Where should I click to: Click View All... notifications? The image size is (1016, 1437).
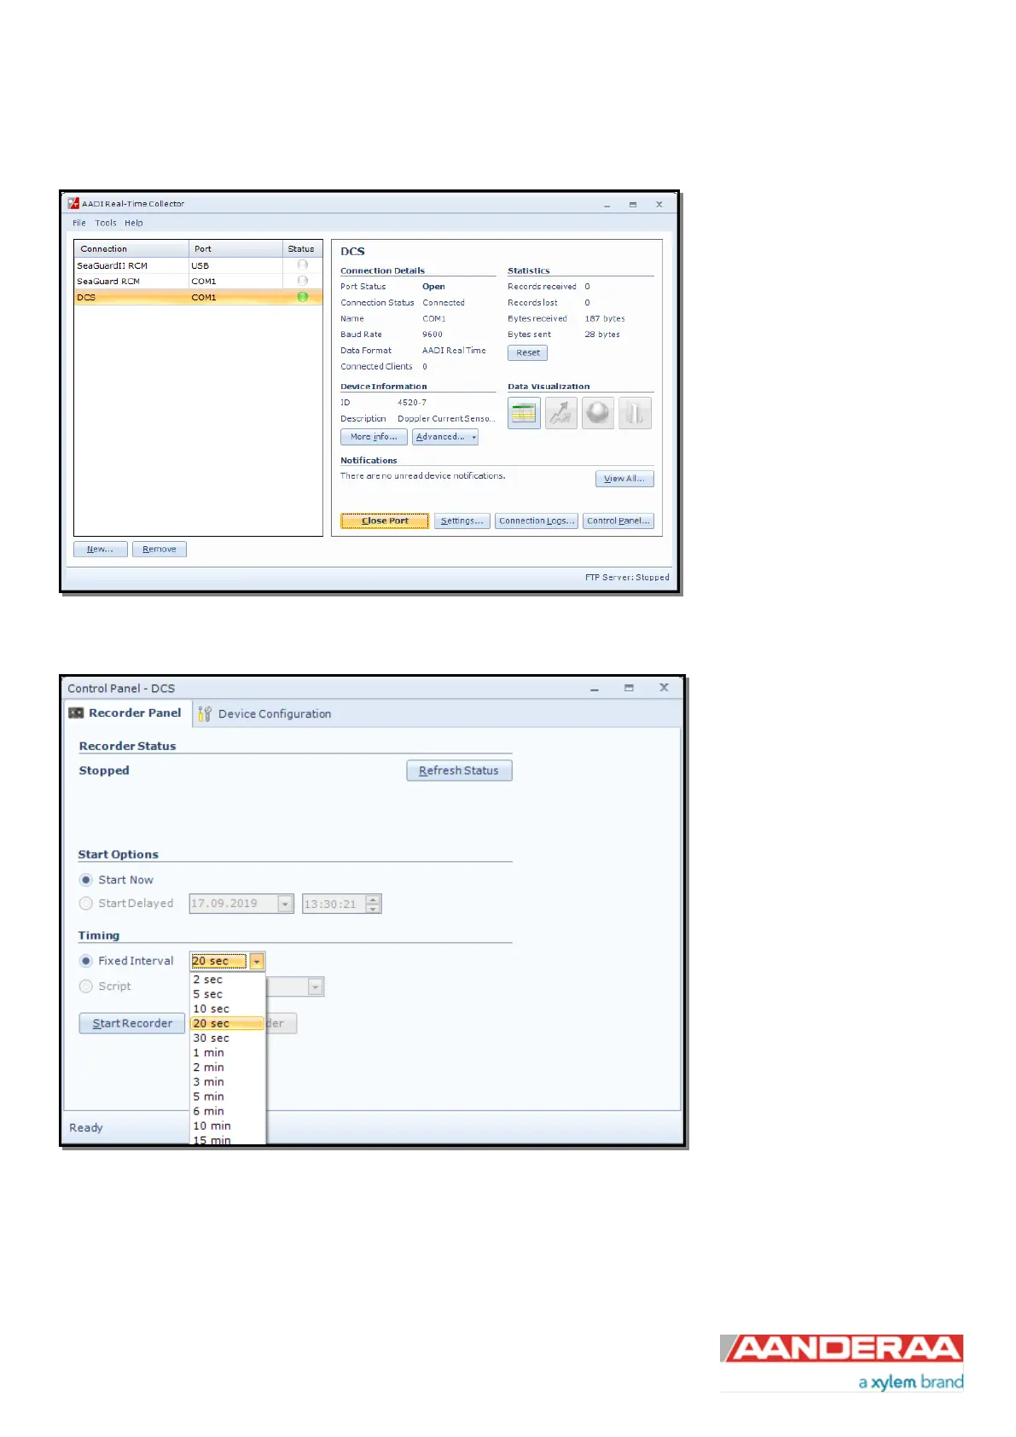[624, 479]
